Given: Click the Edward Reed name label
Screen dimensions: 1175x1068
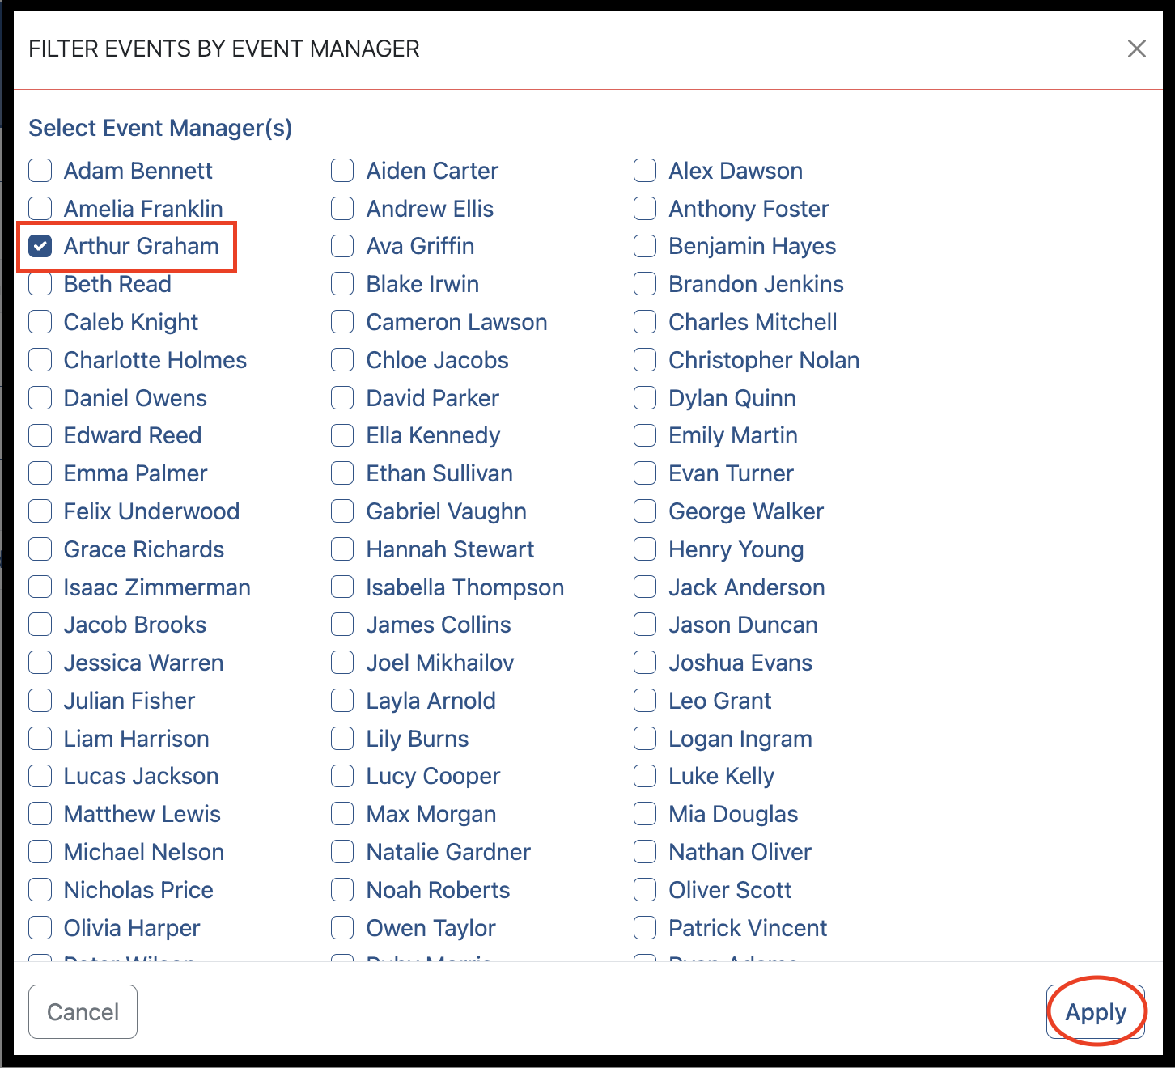Looking at the screenshot, I should [x=133, y=435].
